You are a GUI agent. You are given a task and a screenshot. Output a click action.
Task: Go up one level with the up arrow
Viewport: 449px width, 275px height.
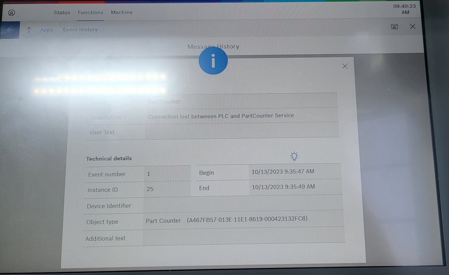[x=29, y=30]
